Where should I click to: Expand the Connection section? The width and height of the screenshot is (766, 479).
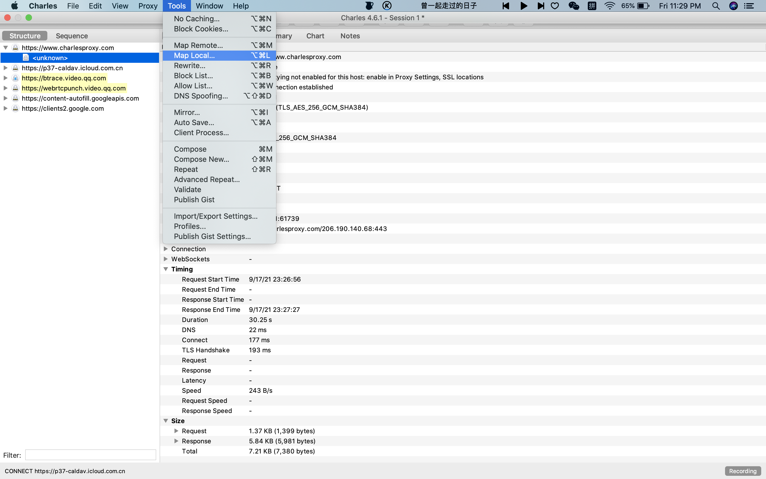165,249
